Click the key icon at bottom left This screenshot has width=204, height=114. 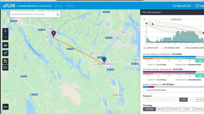(x=5, y=107)
